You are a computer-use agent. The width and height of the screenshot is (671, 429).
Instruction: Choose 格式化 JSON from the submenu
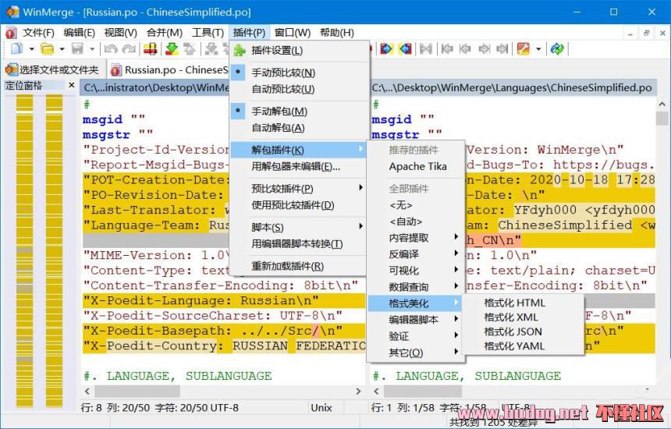click(x=513, y=331)
